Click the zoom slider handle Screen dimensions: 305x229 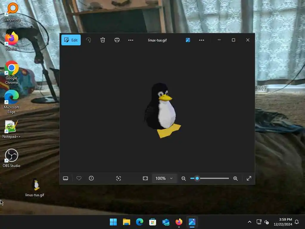pos(197,178)
